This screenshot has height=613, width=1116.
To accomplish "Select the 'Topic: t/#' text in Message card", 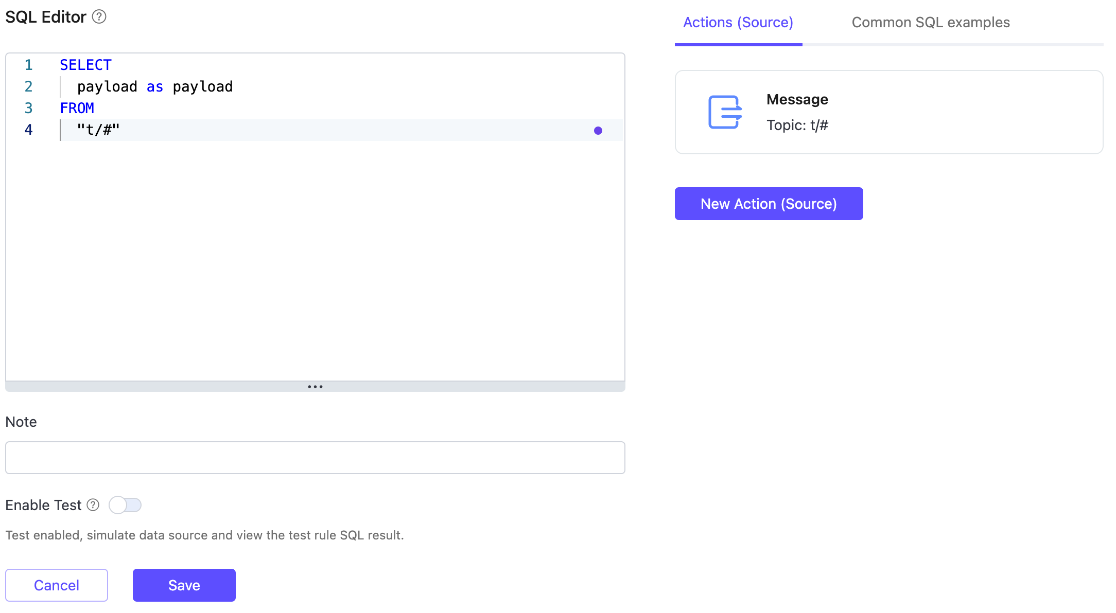I will 797,125.
